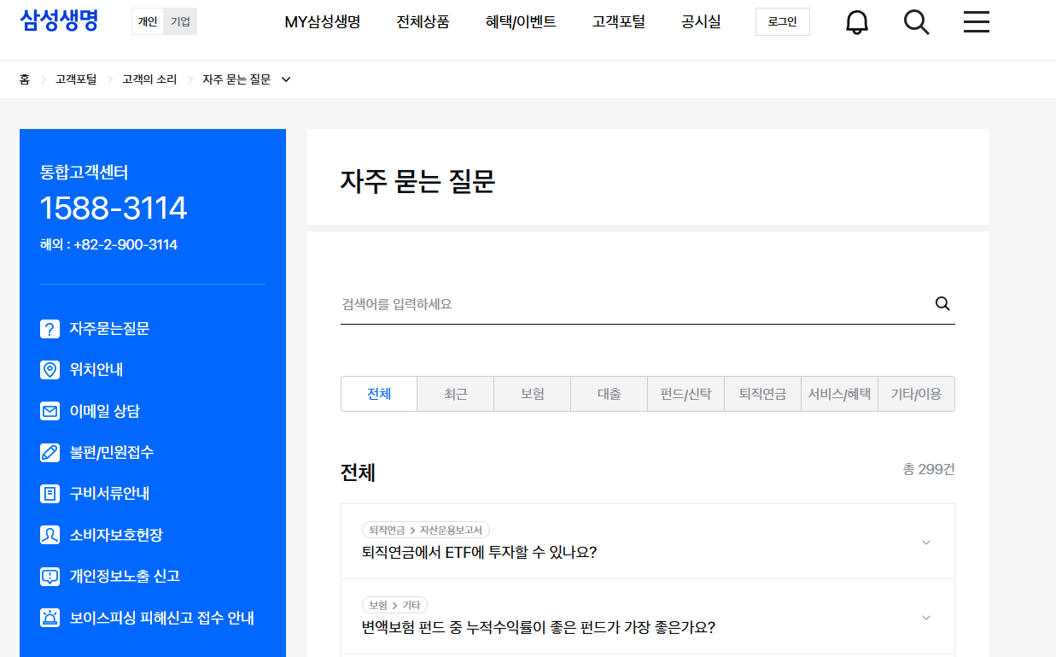The height and width of the screenshot is (657, 1056).
Task: Open the site search magnifier icon
Action: click(916, 22)
